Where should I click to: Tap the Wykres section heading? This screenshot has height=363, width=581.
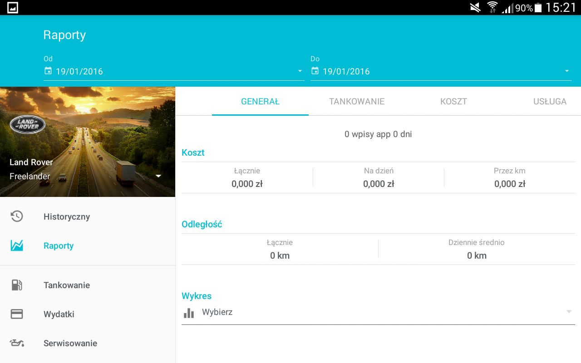tap(197, 296)
